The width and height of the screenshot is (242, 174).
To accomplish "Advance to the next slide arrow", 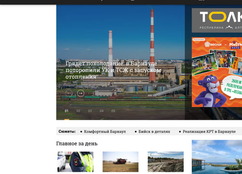I will point(81,93).
